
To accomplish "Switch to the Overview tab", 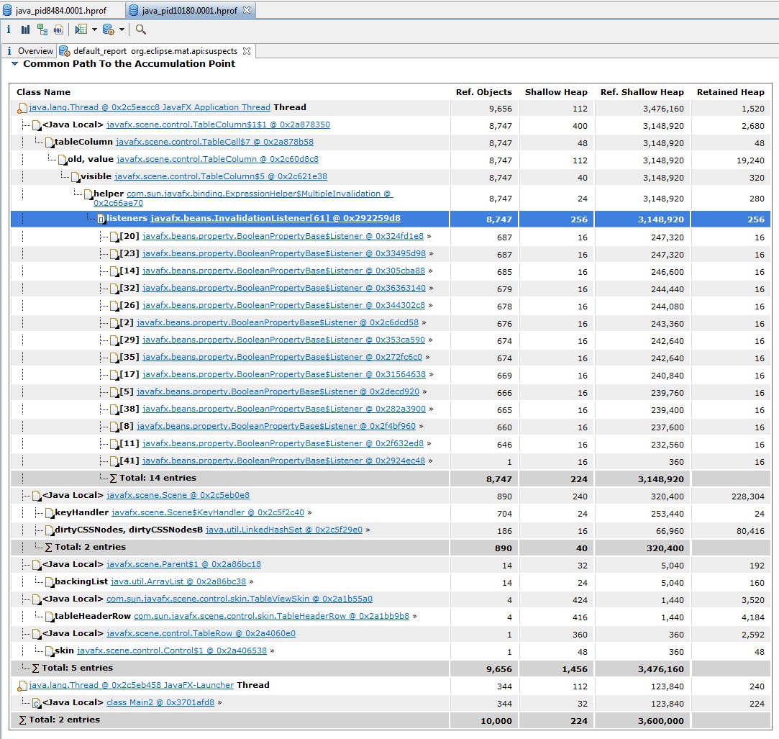I will point(35,51).
